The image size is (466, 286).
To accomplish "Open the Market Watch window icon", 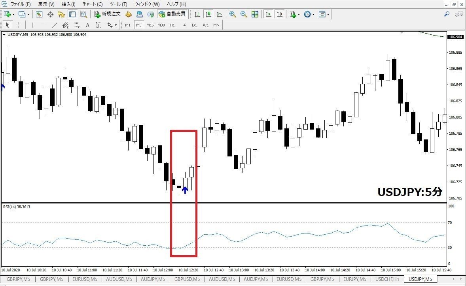I will click(x=39, y=14).
